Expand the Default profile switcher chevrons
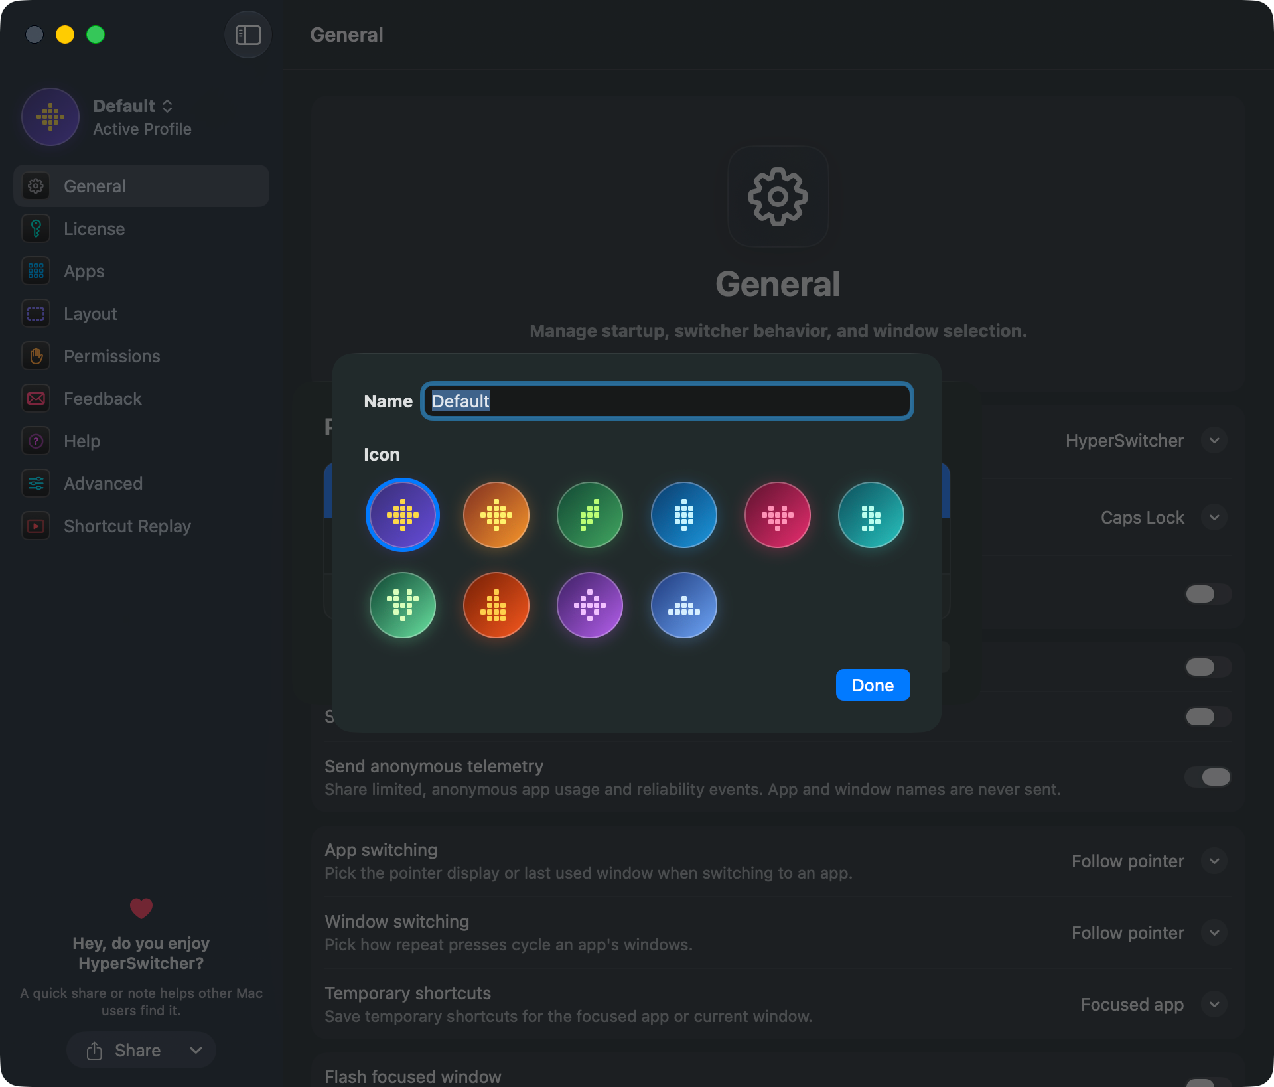The image size is (1274, 1087). 167,106
